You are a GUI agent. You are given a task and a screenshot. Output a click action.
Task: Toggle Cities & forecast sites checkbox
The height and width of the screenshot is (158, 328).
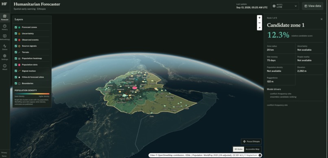click(x=16, y=77)
